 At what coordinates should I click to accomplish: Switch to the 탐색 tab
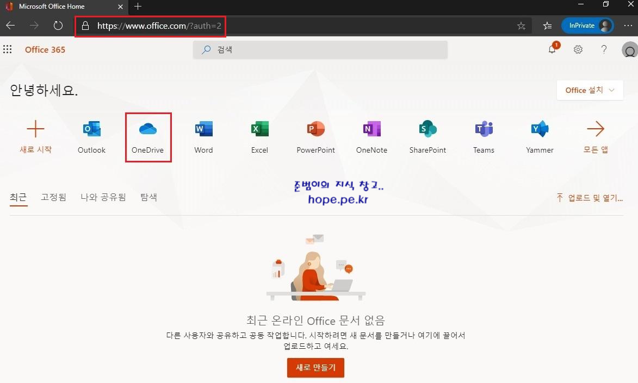click(148, 197)
